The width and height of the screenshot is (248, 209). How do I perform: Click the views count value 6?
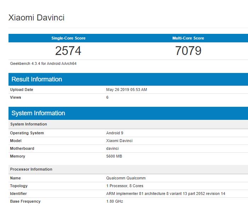107,97
